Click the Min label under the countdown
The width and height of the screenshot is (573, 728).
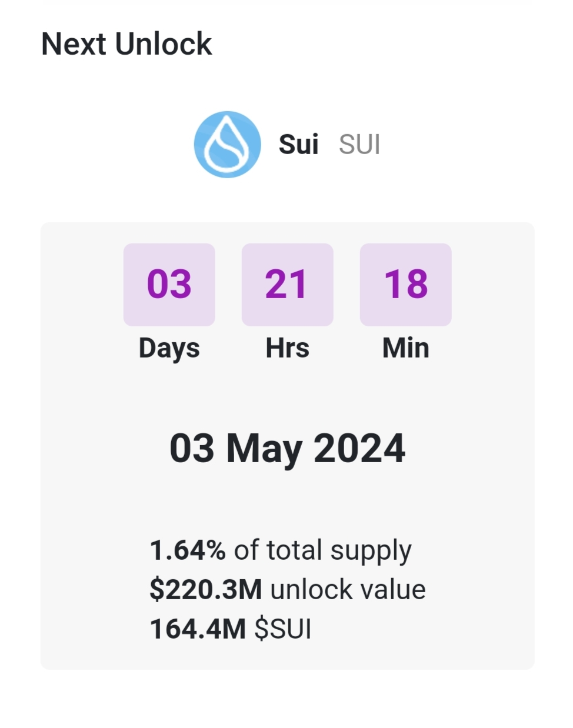point(406,348)
